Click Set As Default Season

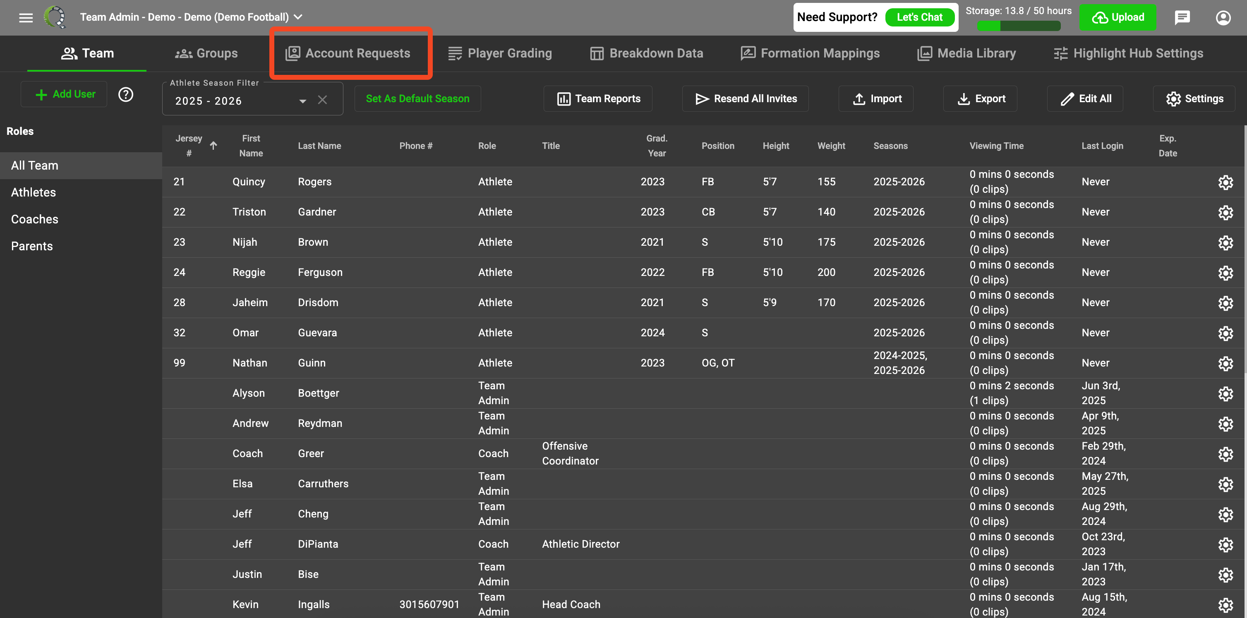coord(417,99)
